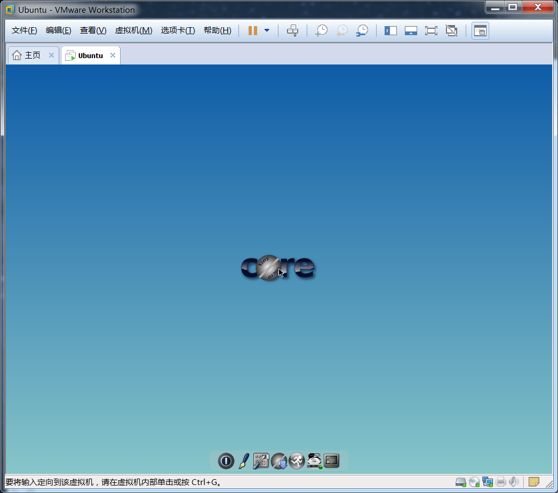This screenshot has width=558, height=493.
Task: Open Run Program icon in dock
Action: (x=297, y=461)
